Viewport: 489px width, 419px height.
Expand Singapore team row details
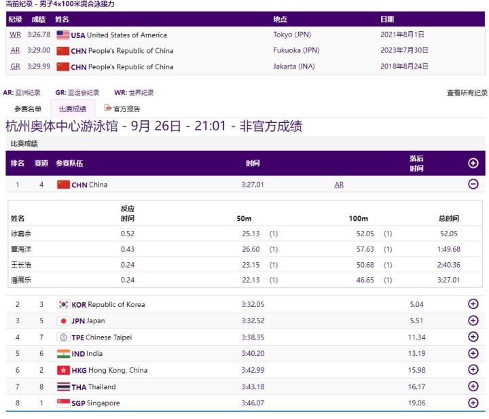pyautogui.click(x=473, y=403)
